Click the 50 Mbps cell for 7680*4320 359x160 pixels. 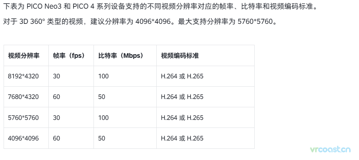pyautogui.click(x=125, y=97)
